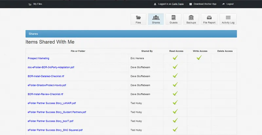Viewport: 262px width, 135px height.
Task: View the Activity Log
Action: 228,19
